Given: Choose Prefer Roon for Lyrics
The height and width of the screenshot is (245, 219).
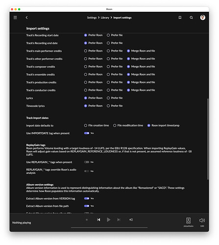Looking at the screenshot, I should (x=93, y=98).
